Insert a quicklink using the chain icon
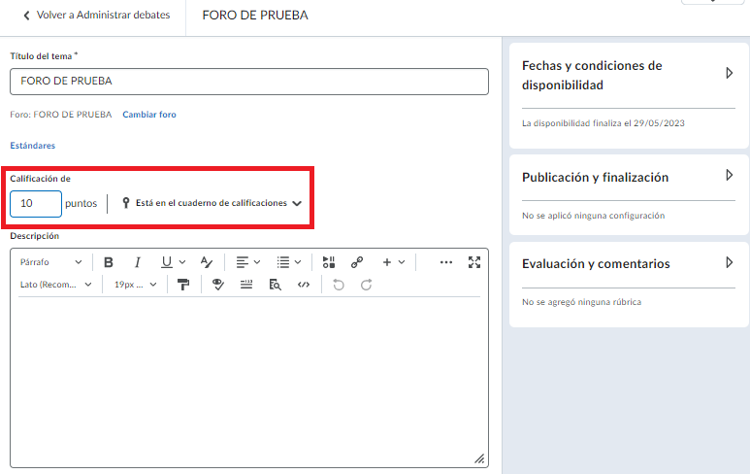 click(x=357, y=262)
